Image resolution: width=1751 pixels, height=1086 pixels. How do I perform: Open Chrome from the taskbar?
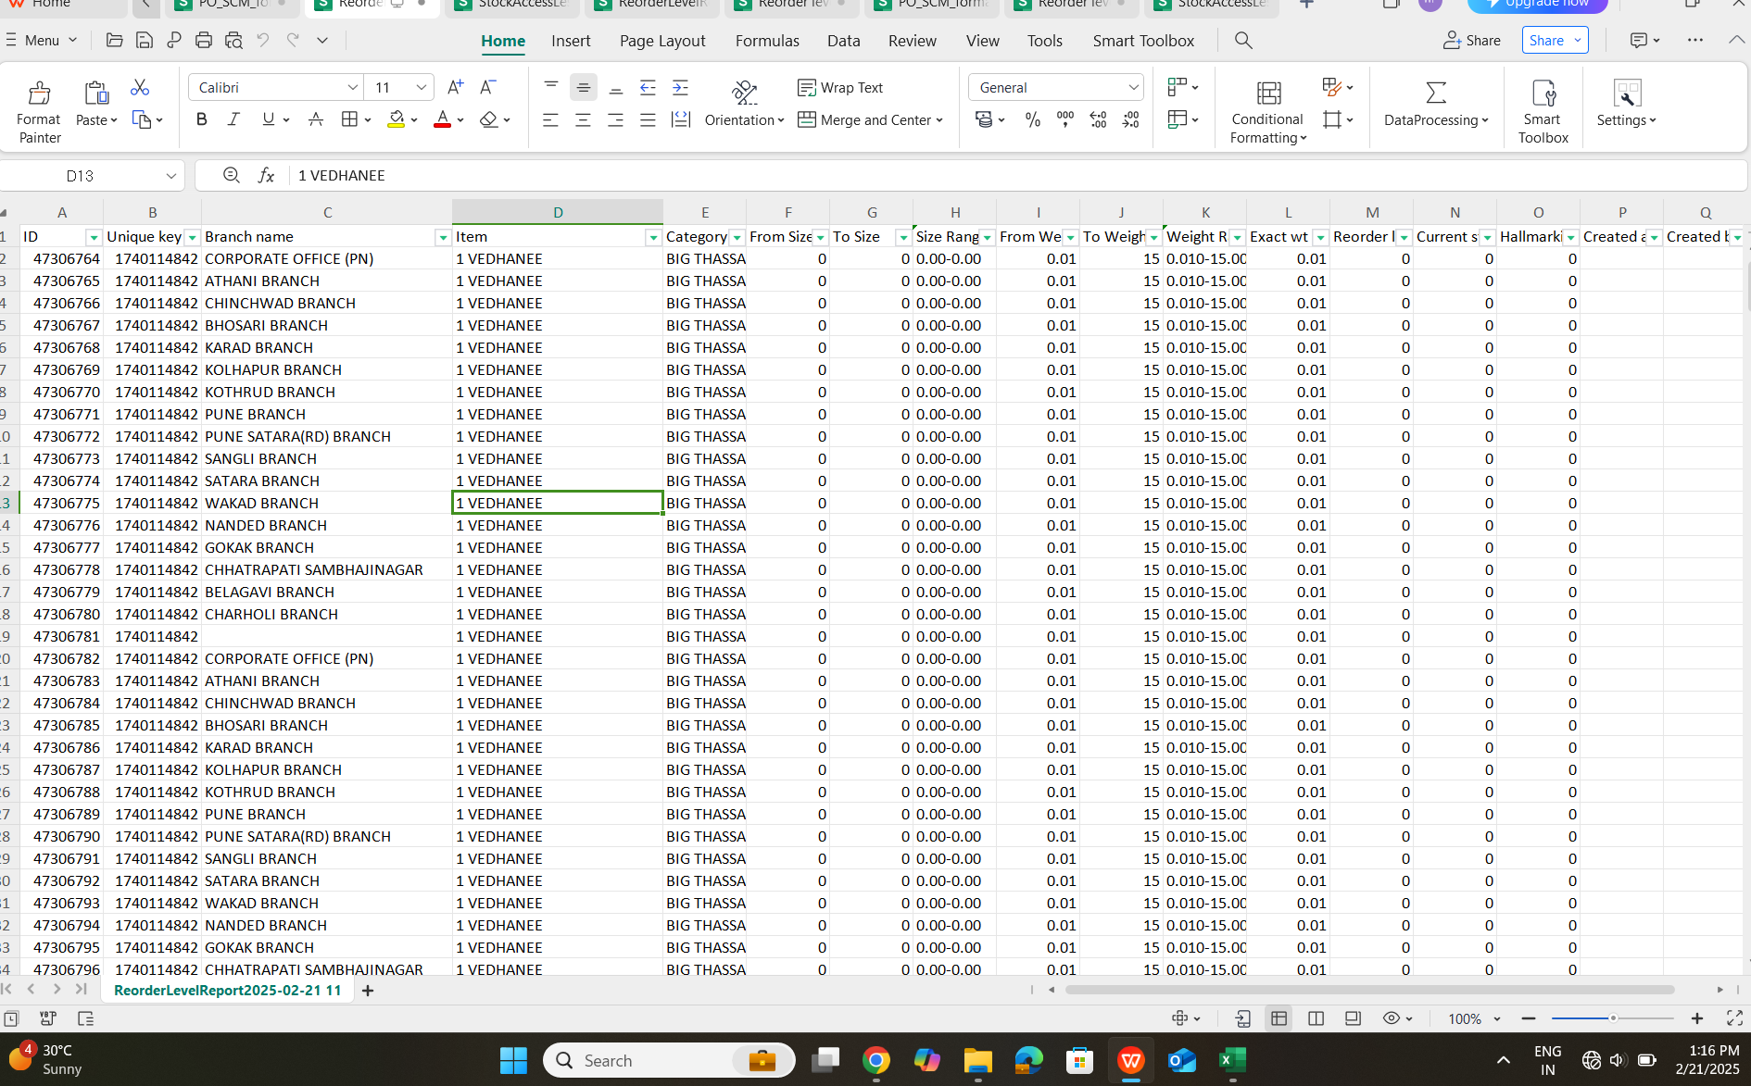coord(875,1060)
